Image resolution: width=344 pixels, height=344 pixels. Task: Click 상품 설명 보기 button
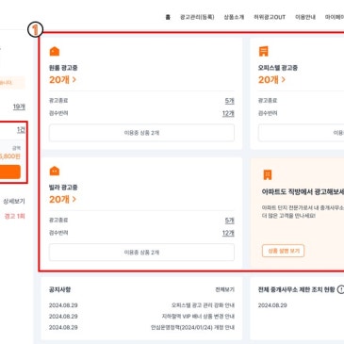(x=283, y=251)
